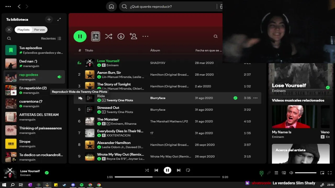The height and width of the screenshot is (188, 335).
Task: Play Ride by Twenty One Pilots
Action: coord(80,98)
